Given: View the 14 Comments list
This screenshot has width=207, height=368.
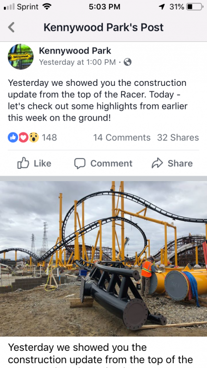Looking at the screenshot, I should 122,137.
